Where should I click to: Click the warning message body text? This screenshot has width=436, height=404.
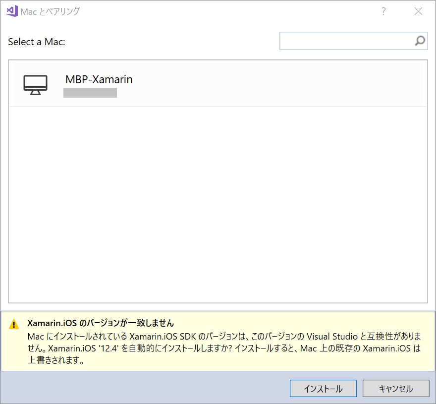[224, 348]
